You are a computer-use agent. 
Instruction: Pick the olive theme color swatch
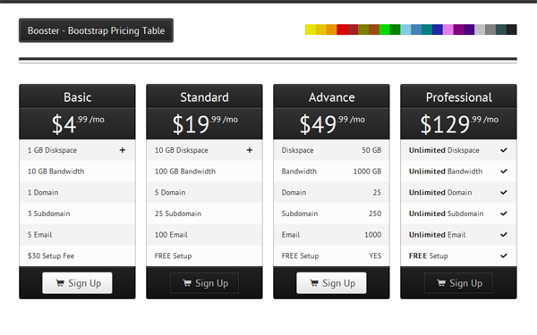point(363,29)
